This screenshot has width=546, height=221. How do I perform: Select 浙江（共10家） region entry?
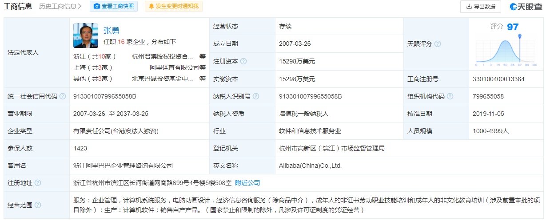pyautogui.click(x=95, y=56)
